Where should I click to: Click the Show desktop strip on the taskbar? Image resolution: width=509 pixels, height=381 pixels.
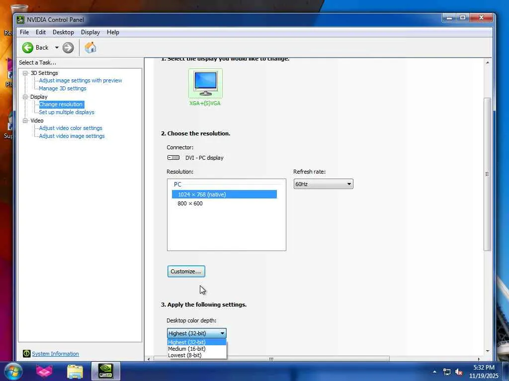coord(506,371)
